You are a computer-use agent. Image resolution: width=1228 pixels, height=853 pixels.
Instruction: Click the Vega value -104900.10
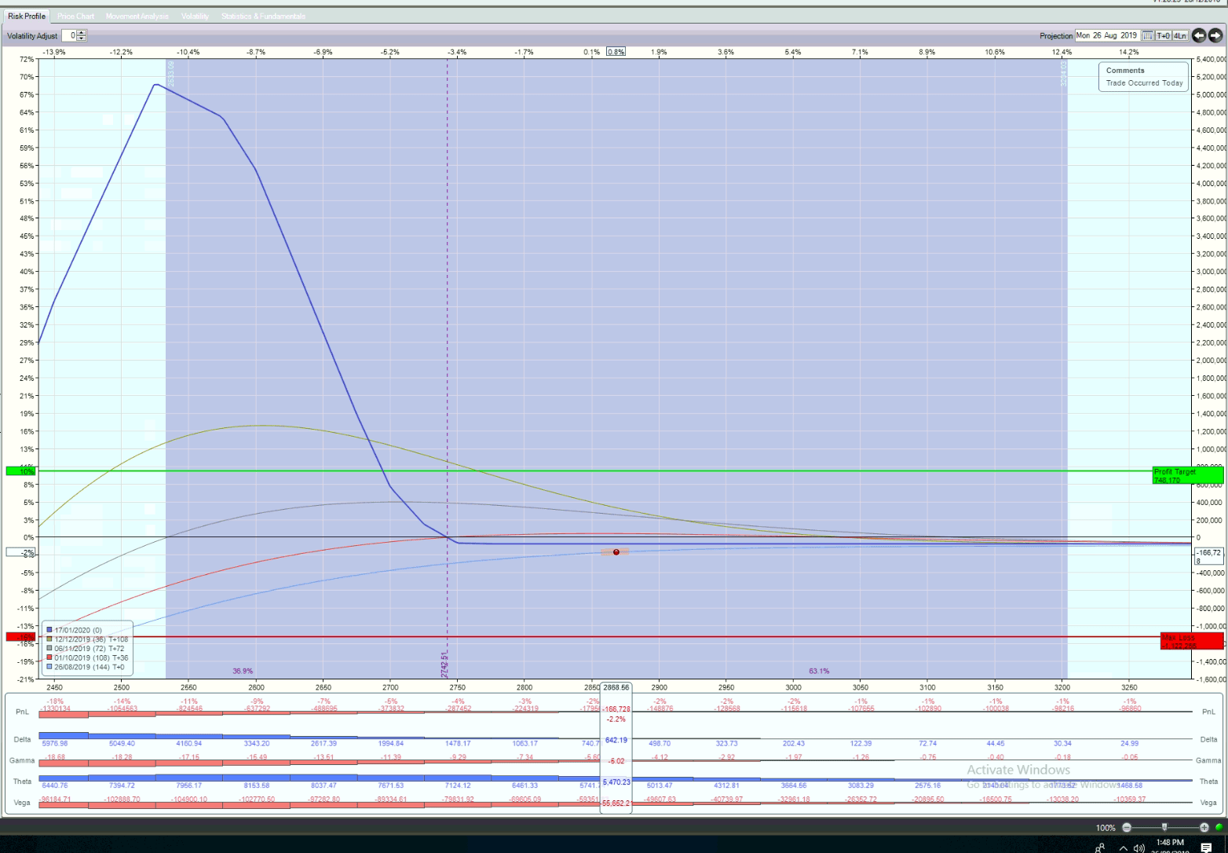click(x=189, y=799)
